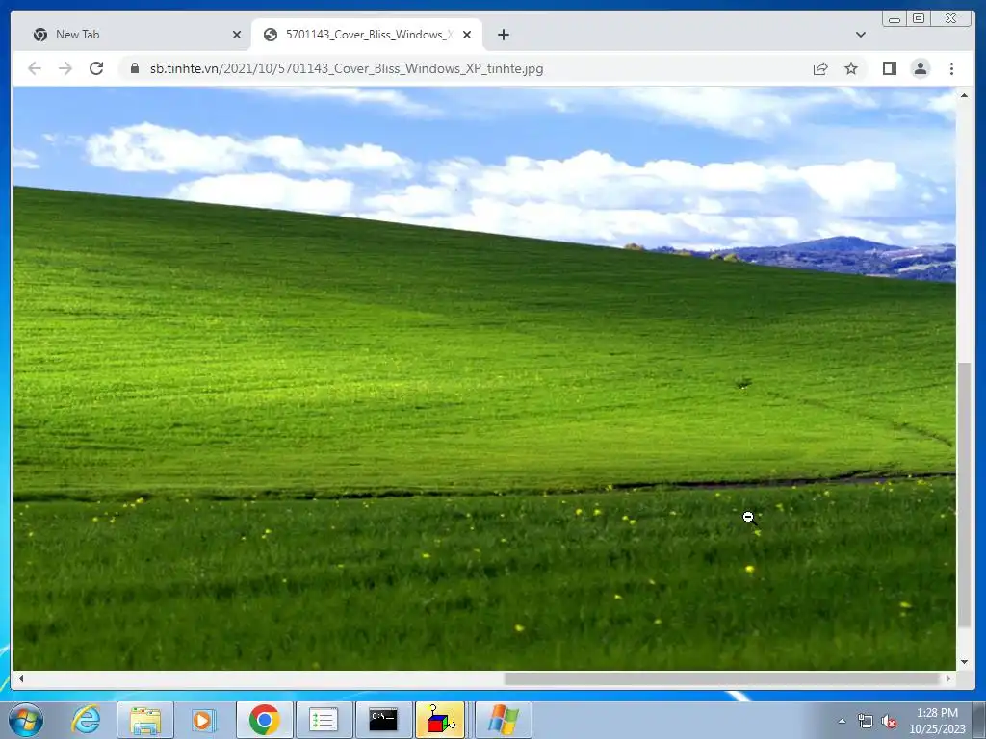Minimize the Chrome window
This screenshot has height=739, width=986.
coord(895,19)
